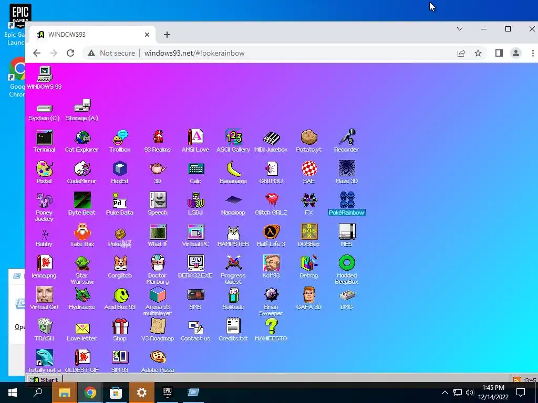538x403 pixels.
Task: Open Solitude icon
Action: [233, 295]
